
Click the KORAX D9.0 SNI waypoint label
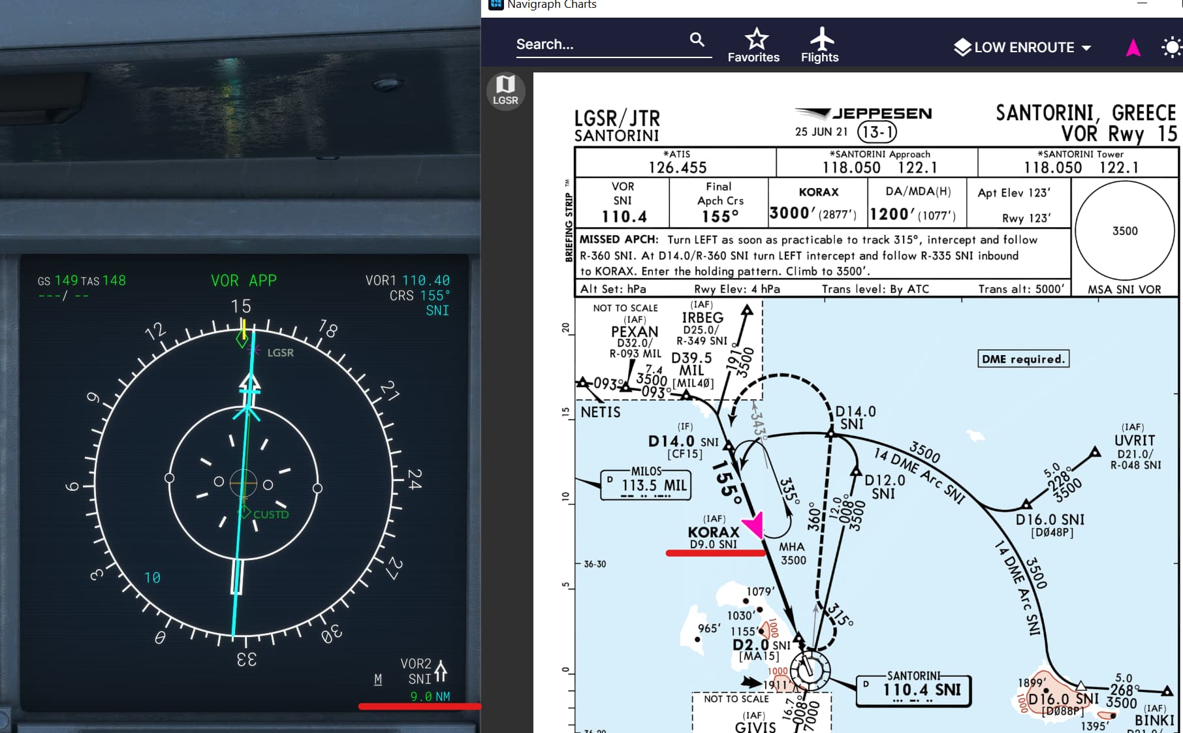(714, 531)
